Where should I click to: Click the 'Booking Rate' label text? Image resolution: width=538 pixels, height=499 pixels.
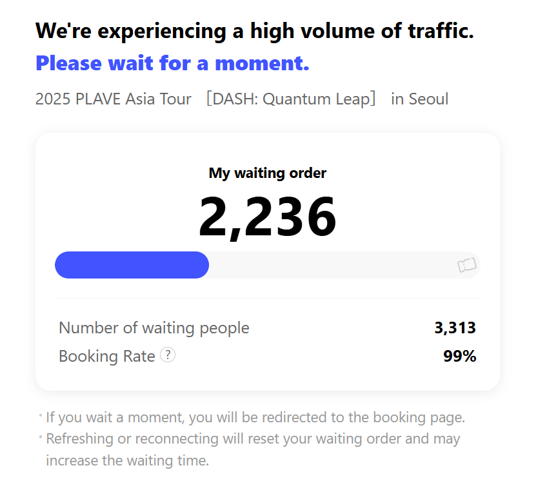106,356
